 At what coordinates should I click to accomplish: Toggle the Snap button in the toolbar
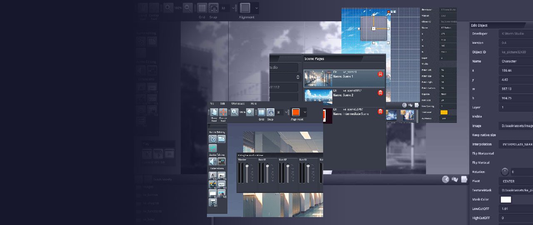tap(271, 112)
